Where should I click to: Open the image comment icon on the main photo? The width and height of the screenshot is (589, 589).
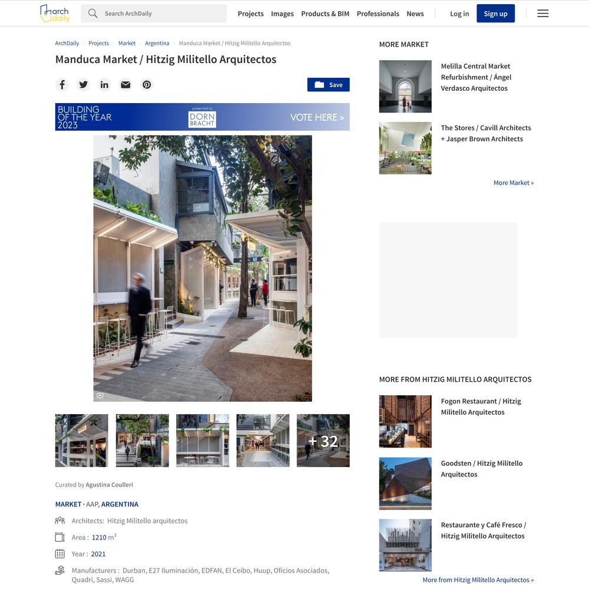coord(100,396)
